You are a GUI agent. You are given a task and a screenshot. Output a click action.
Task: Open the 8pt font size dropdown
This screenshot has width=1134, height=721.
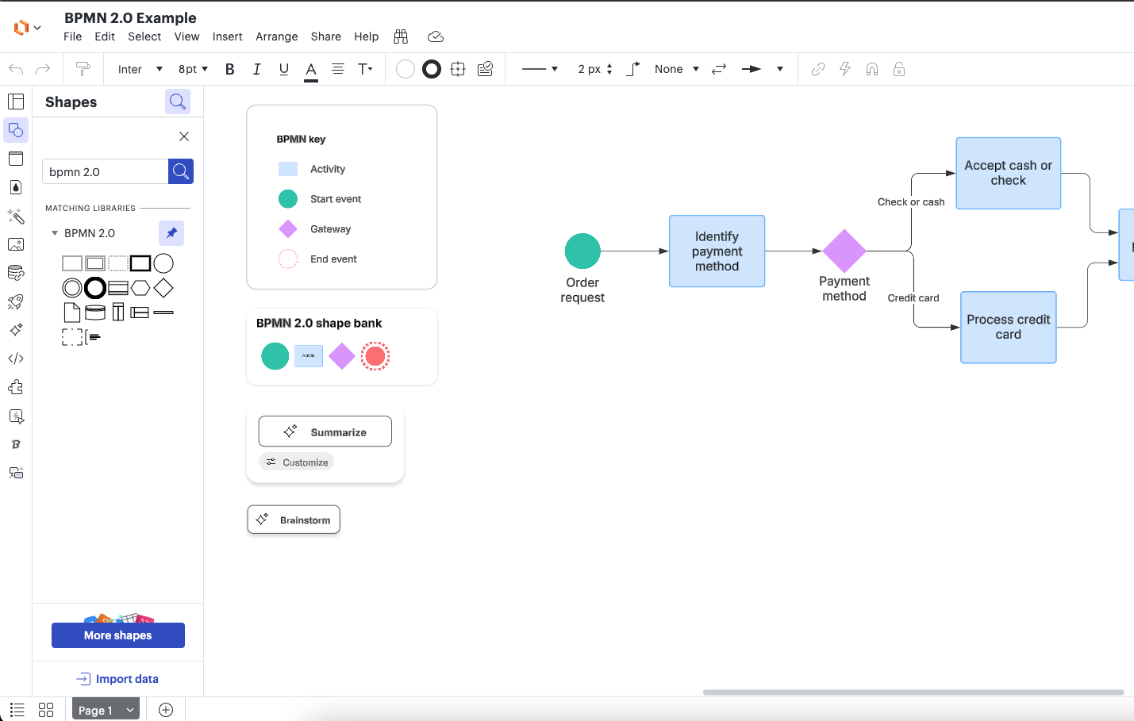[193, 69]
